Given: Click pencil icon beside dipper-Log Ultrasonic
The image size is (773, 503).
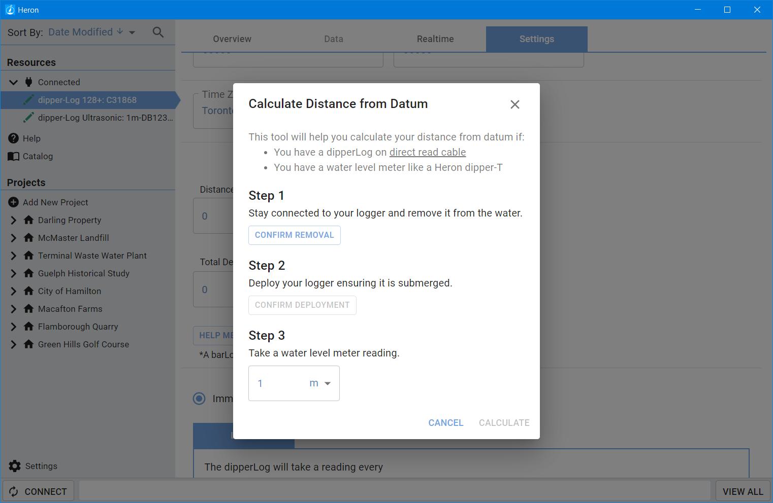Looking at the screenshot, I should 29,118.
